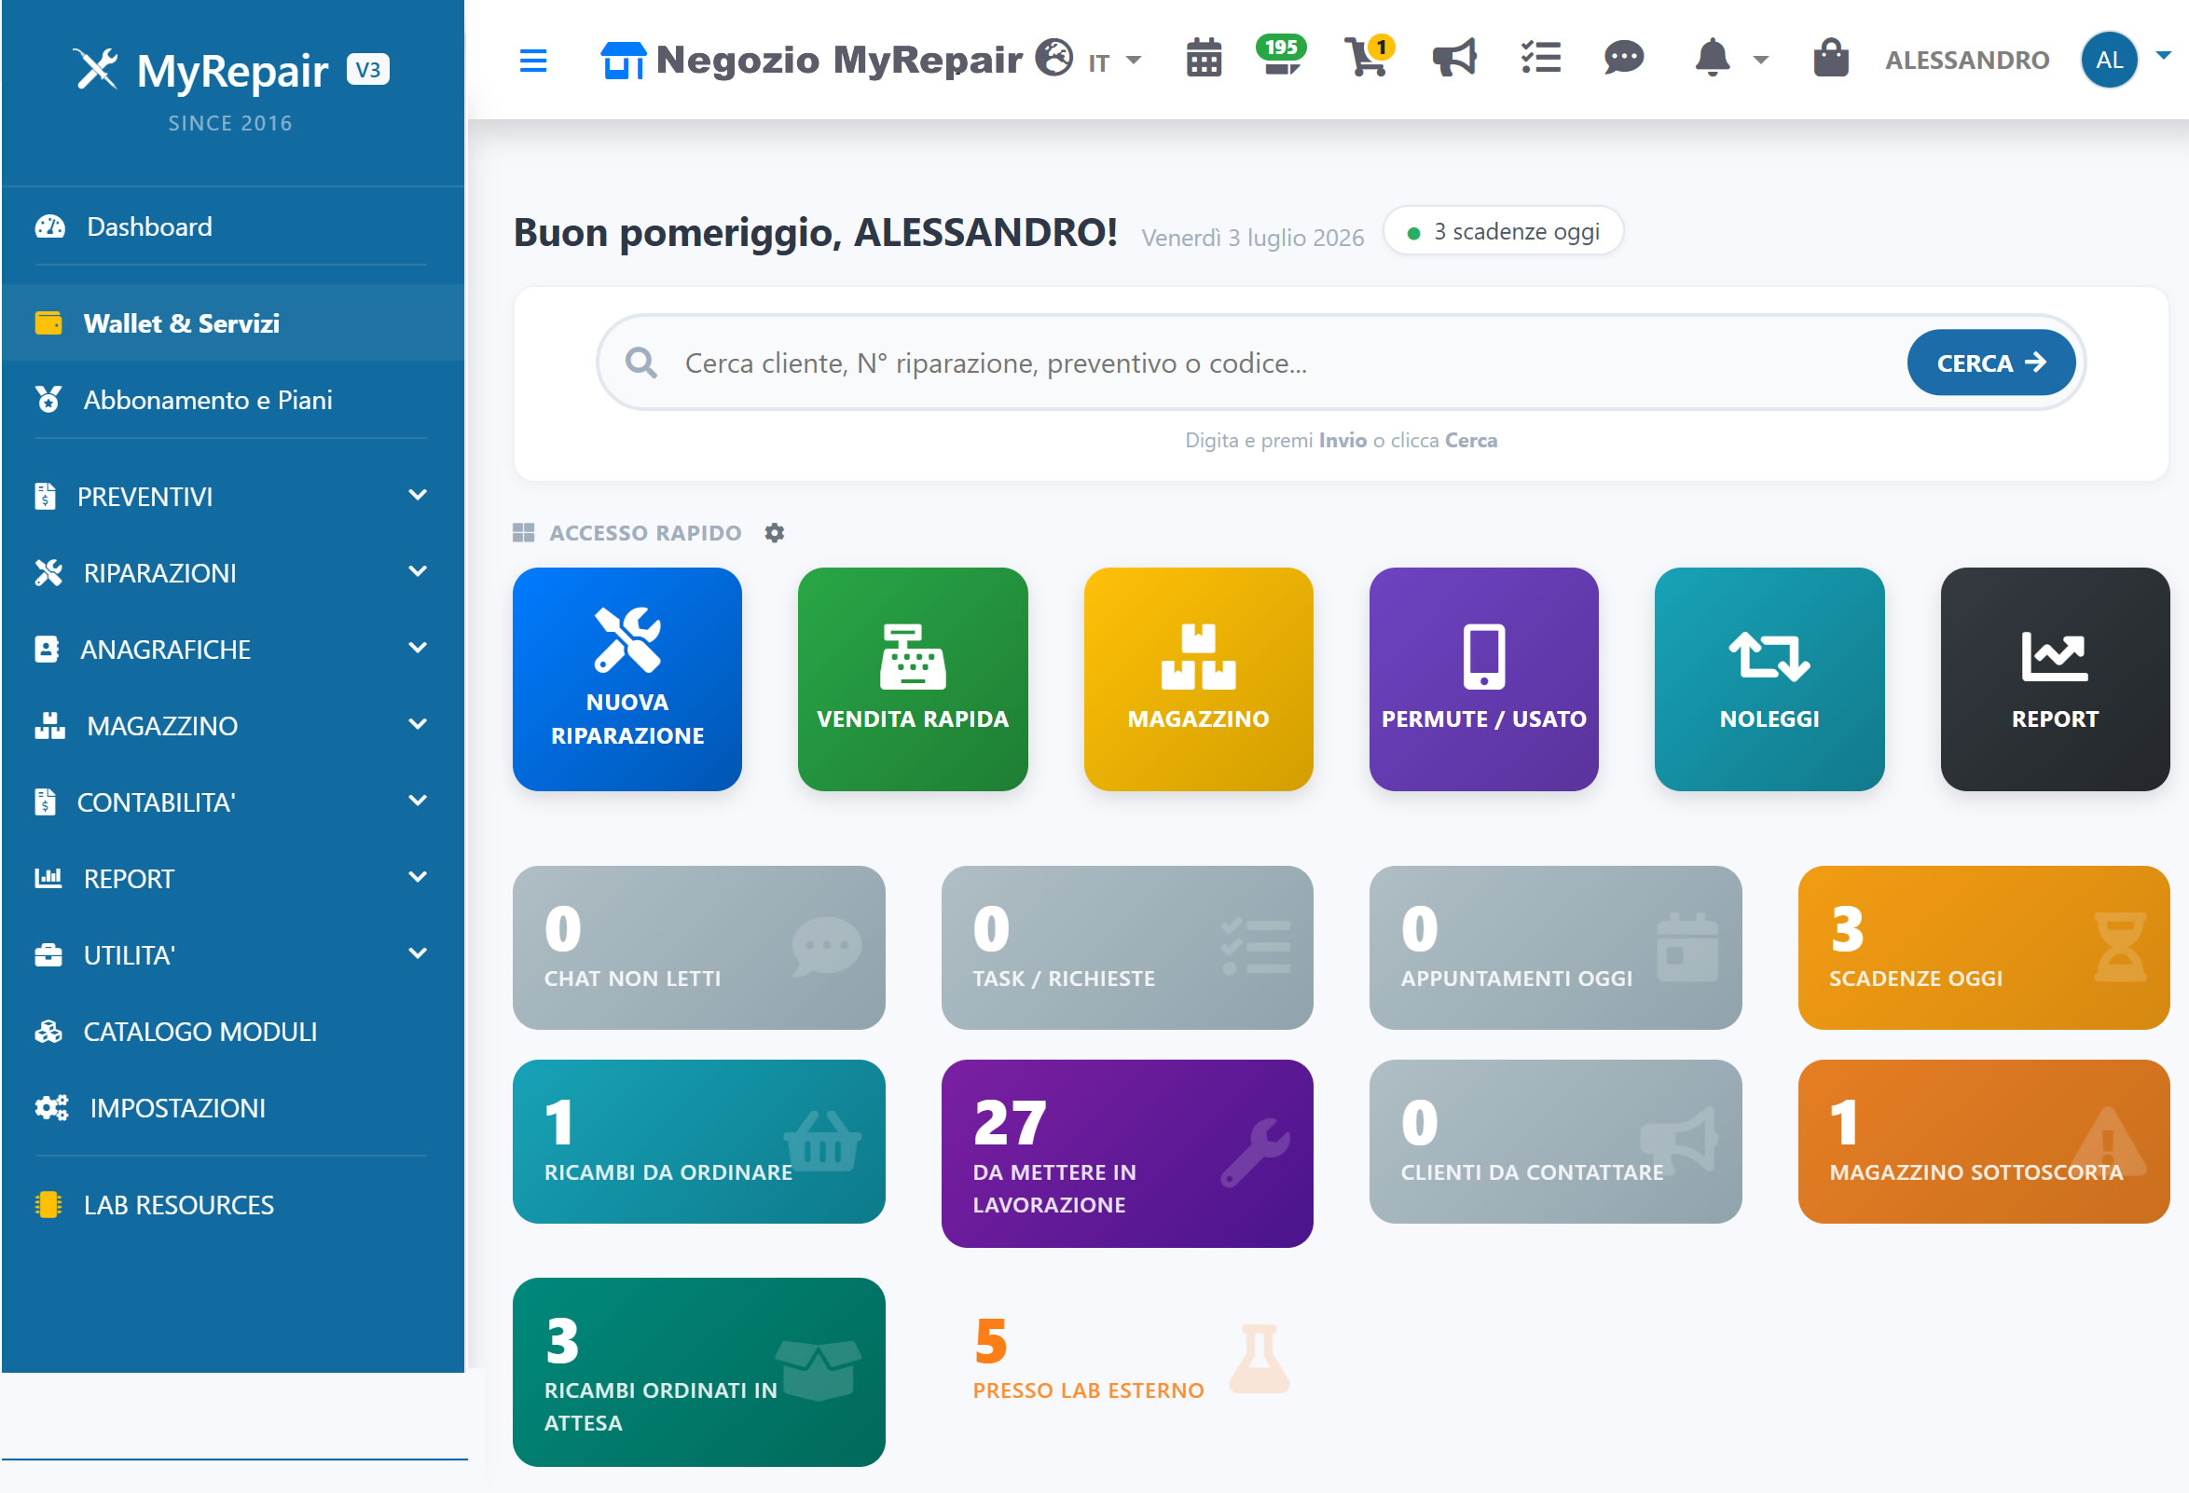Image resolution: width=2189 pixels, height=1493 pixels.
Task: Open the bell notifications icon
Action: click(1712, 59)
